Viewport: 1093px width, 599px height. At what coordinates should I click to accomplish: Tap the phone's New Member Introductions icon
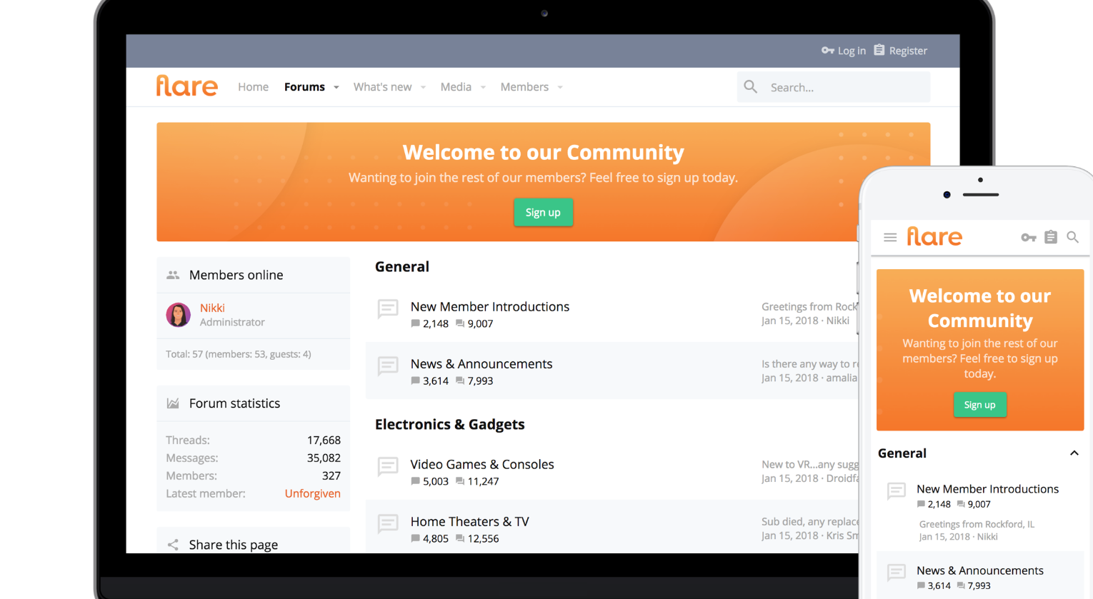(897, 490)
